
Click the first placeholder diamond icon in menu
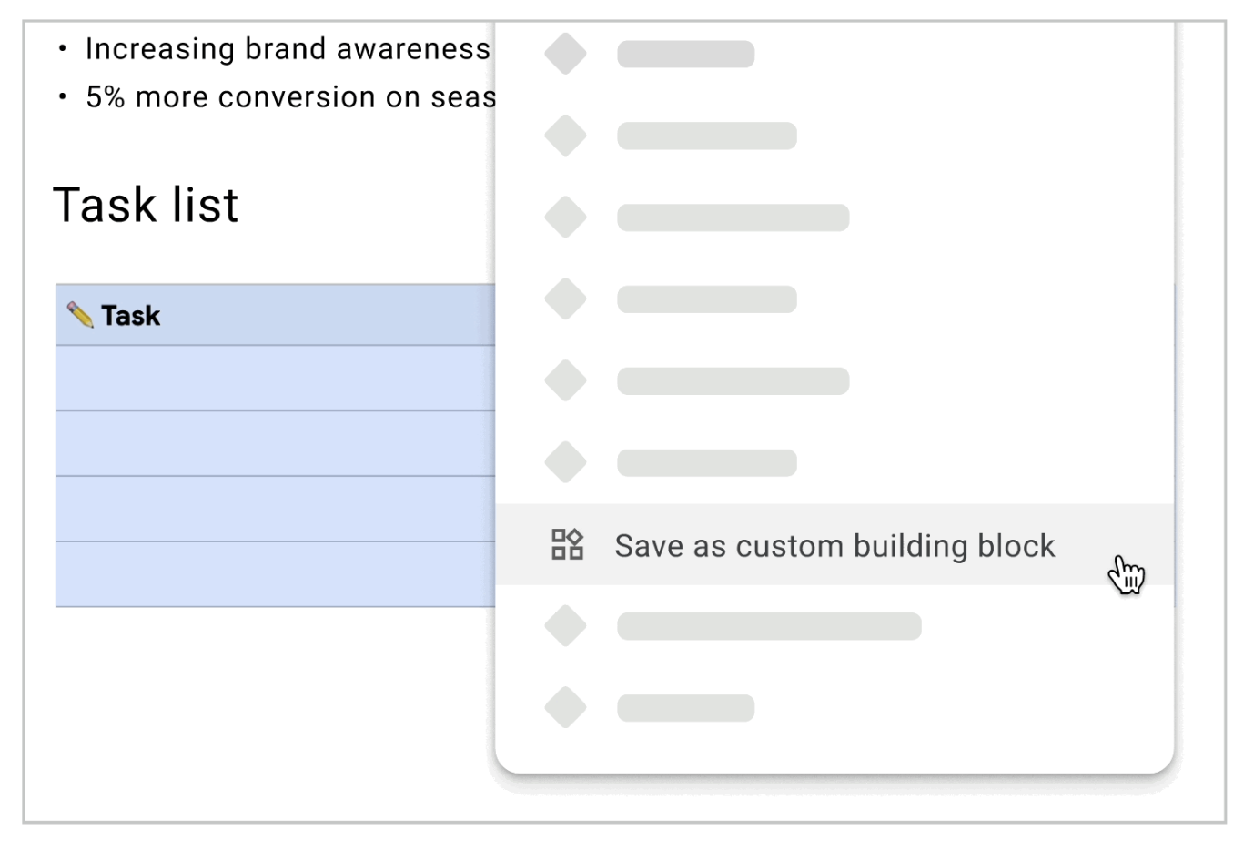click(x=565, y=54)
